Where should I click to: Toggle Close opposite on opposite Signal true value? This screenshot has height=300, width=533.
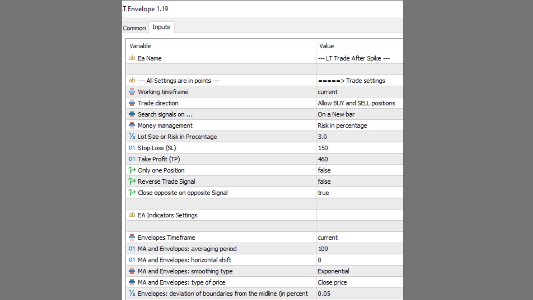tap(323, 193)
